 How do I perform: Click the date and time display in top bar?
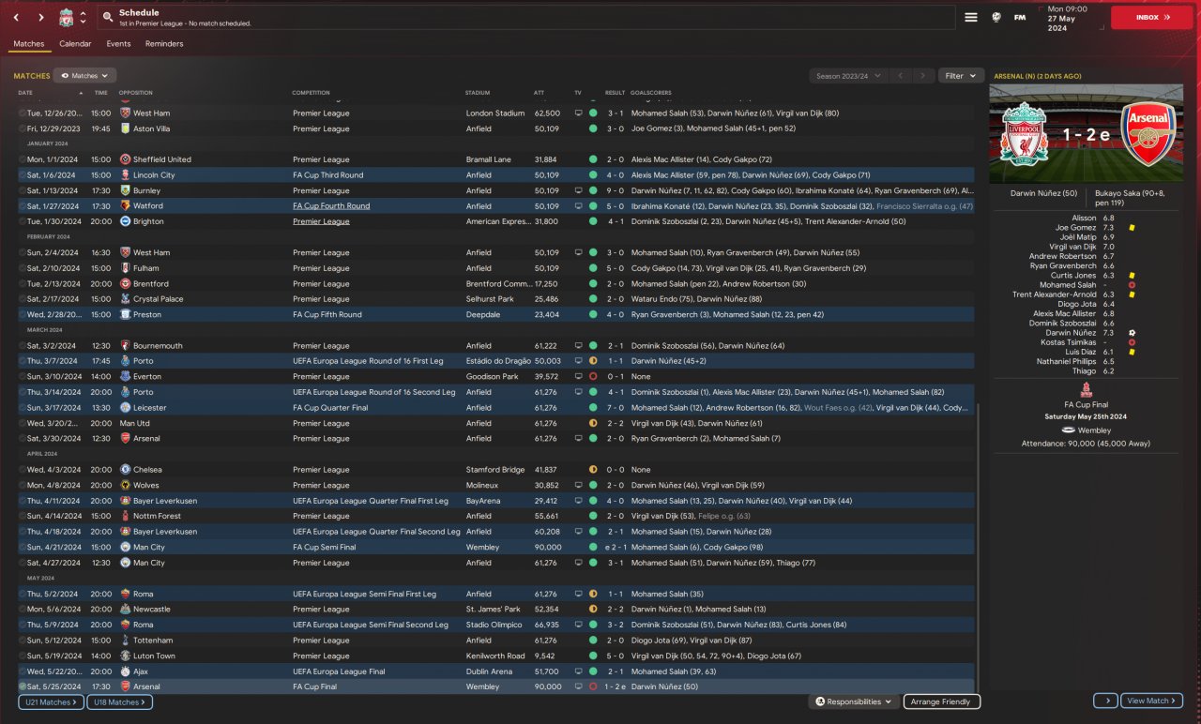1070,18
